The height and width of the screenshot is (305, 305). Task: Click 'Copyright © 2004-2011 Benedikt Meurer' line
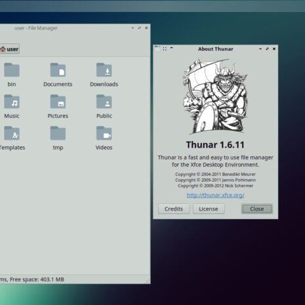(215, 174)
